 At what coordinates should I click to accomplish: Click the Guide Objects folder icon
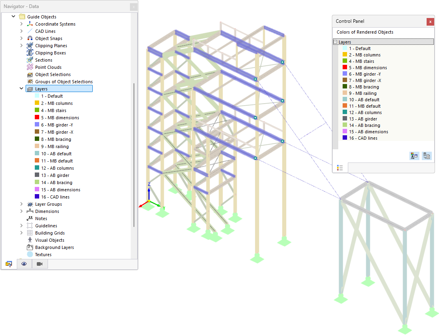22,16
